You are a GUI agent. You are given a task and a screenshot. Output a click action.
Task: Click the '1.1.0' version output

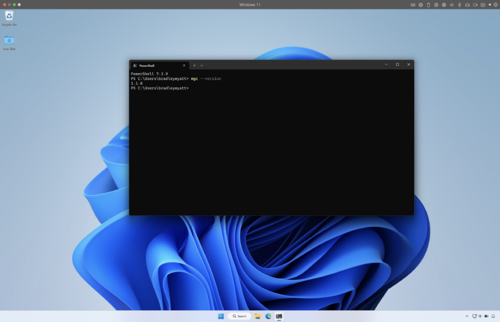pos(136,83)
